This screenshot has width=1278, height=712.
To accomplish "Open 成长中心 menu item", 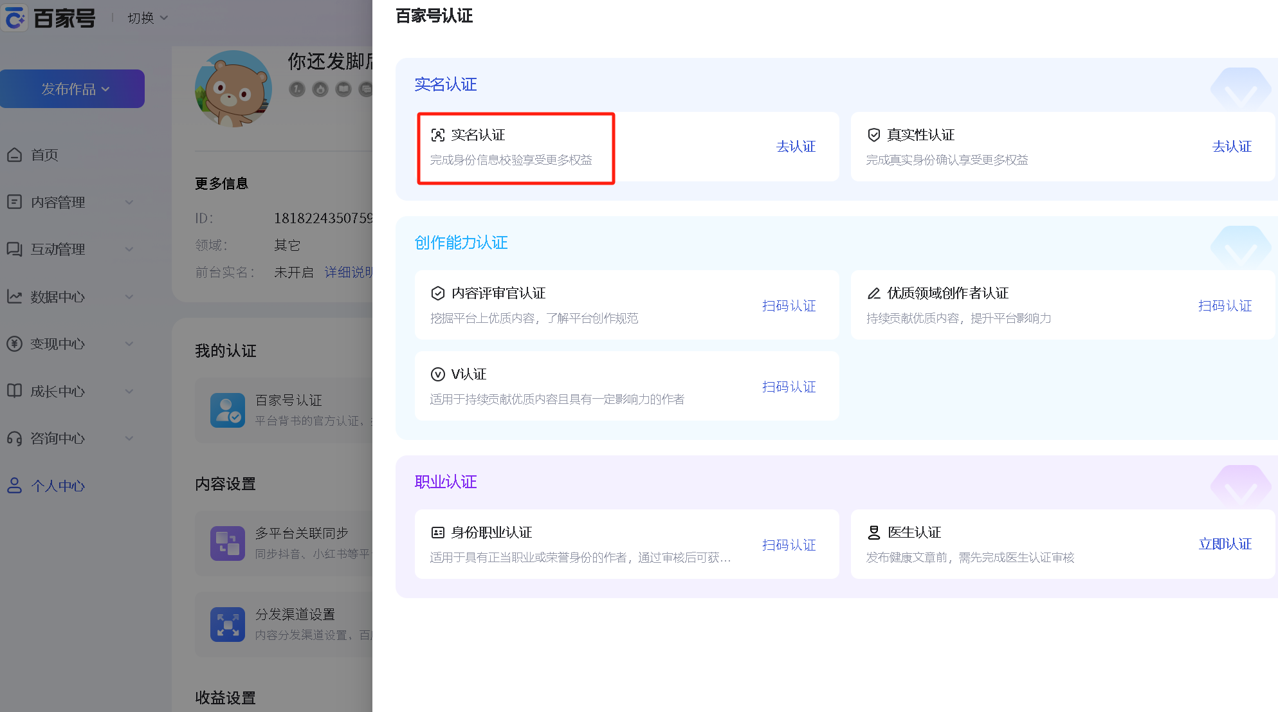I will tap(58, 391).
